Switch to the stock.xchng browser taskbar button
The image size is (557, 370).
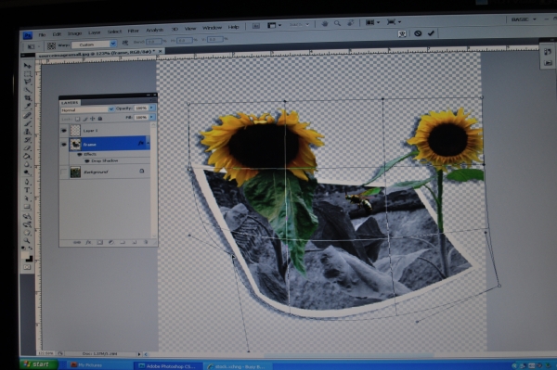pos(238,366)
